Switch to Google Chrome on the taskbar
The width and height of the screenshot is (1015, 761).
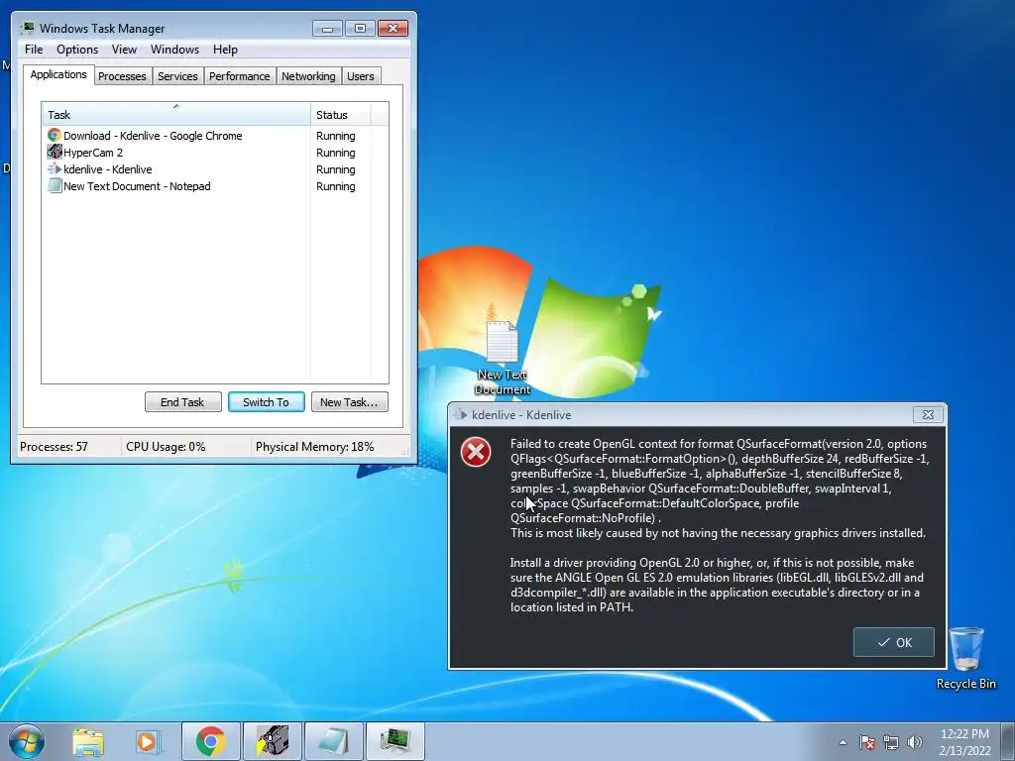pos(210,741)
